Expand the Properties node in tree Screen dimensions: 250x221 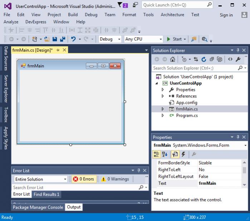163,90
